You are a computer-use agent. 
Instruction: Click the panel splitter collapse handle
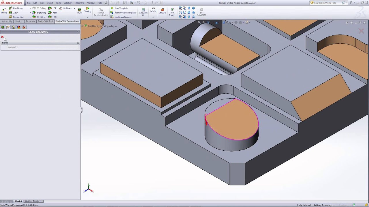click(82, 110)
